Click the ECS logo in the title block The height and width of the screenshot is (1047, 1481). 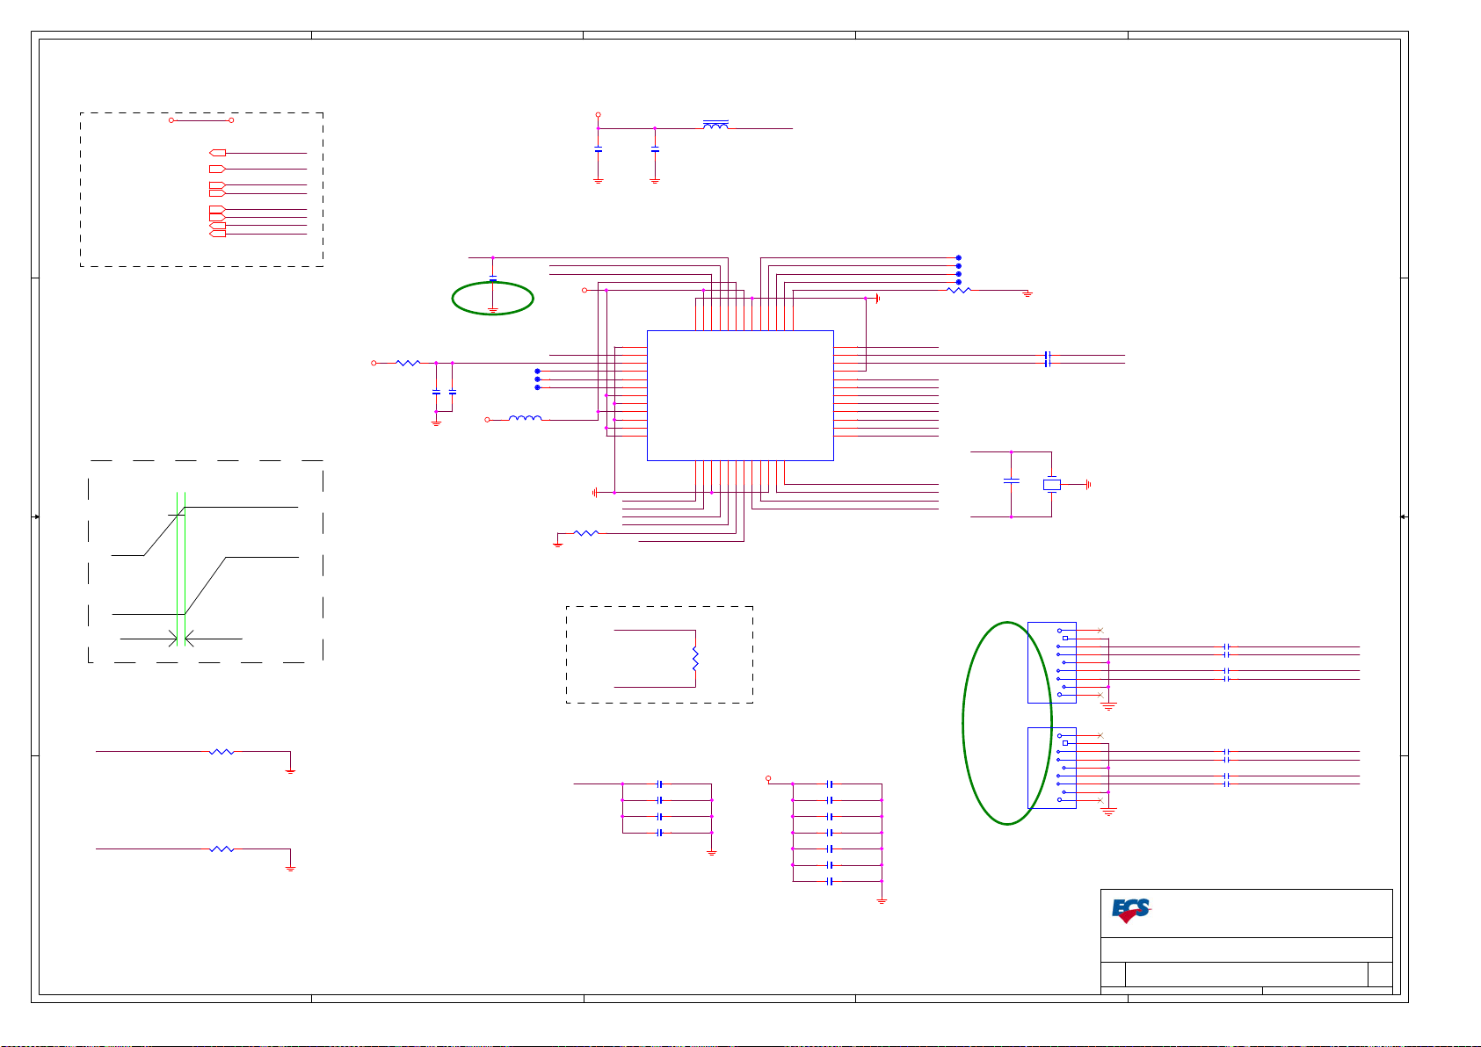(1130, 911)
